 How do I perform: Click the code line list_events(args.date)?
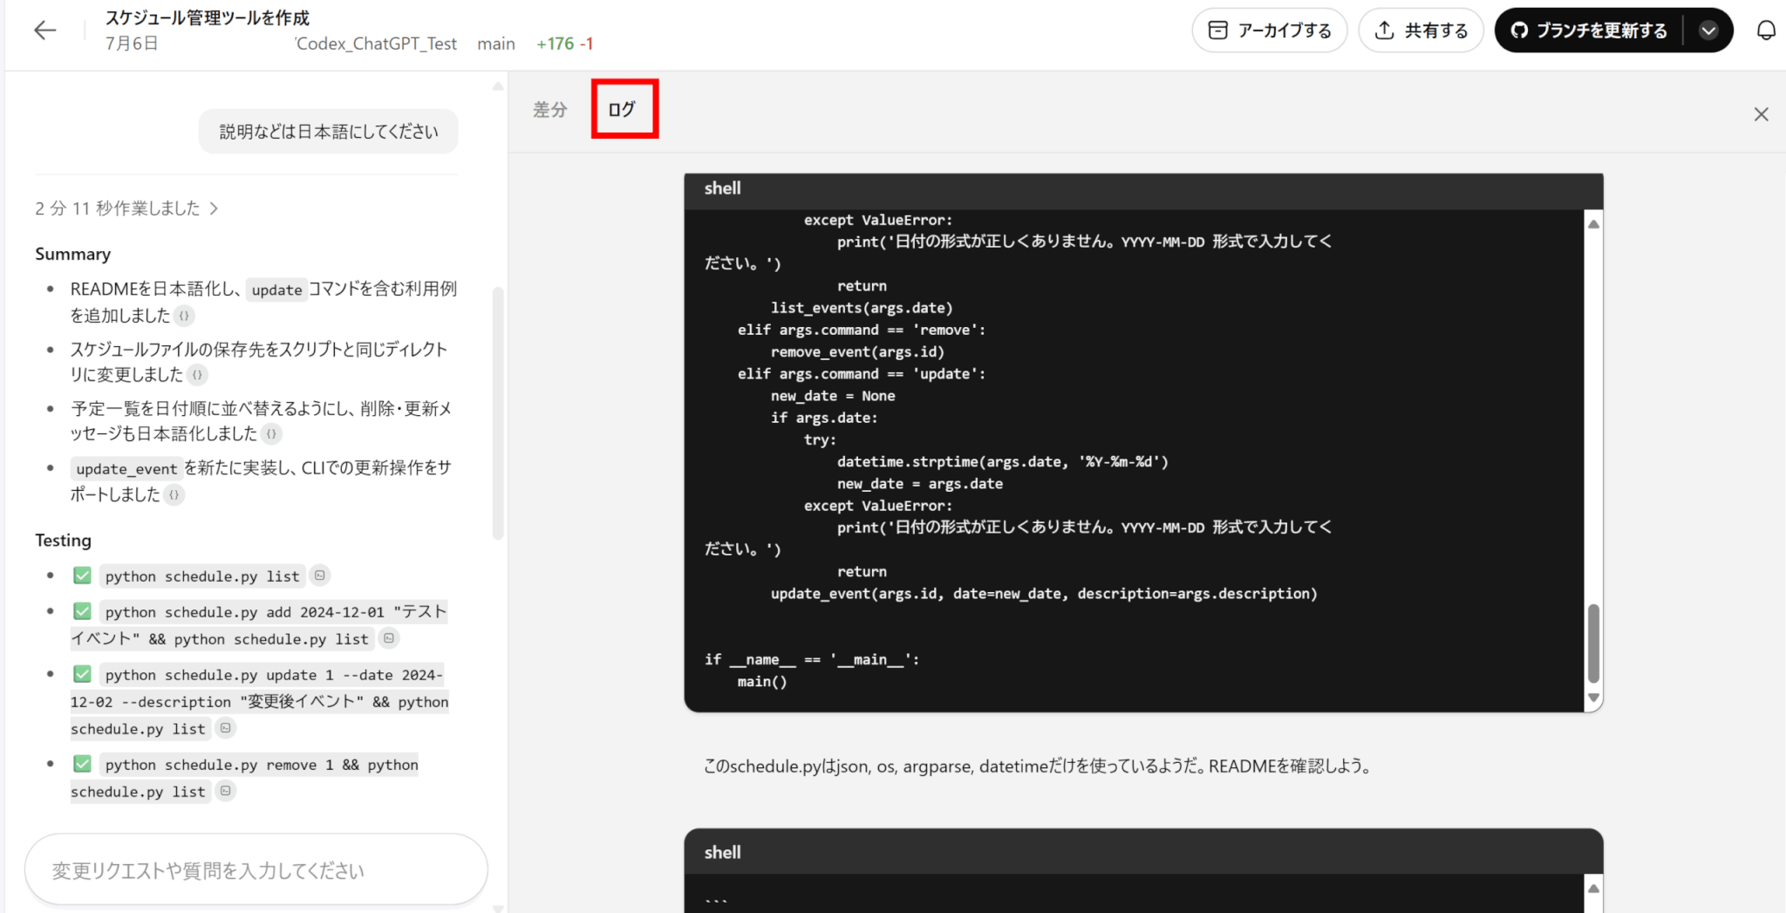tap(862, 308)
